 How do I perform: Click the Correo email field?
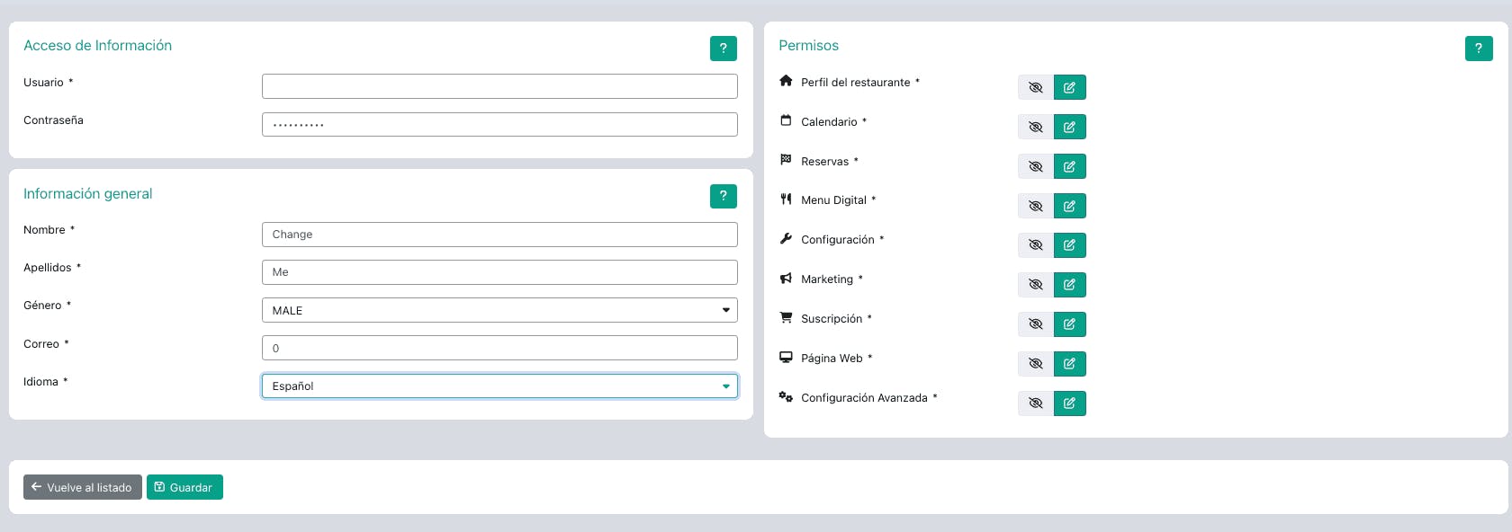coord(499,348)
